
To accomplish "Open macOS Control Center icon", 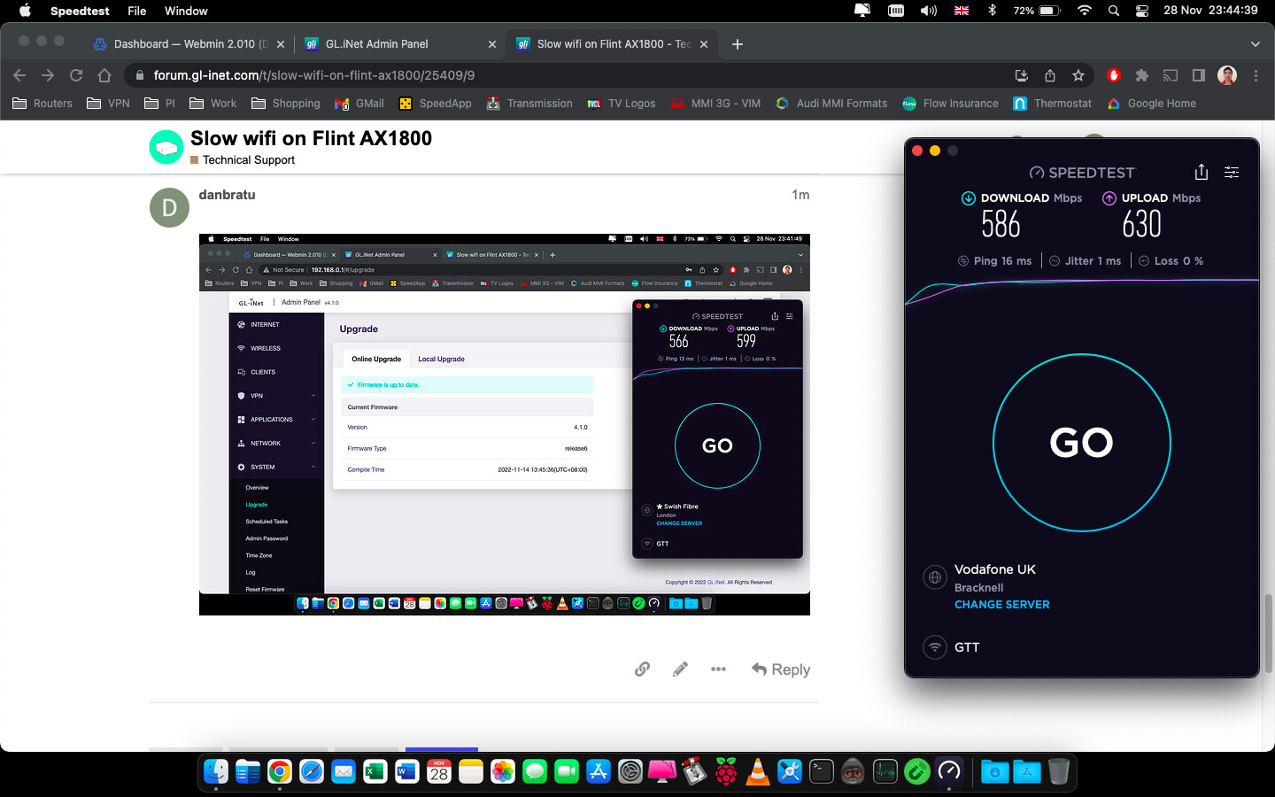I will 1142,11.
